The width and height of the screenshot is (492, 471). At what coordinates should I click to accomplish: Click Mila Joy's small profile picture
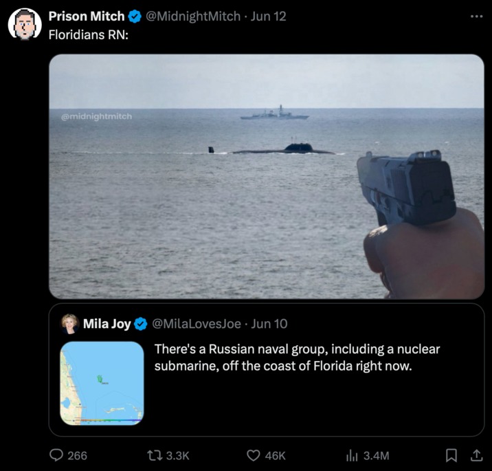point(70,324)
